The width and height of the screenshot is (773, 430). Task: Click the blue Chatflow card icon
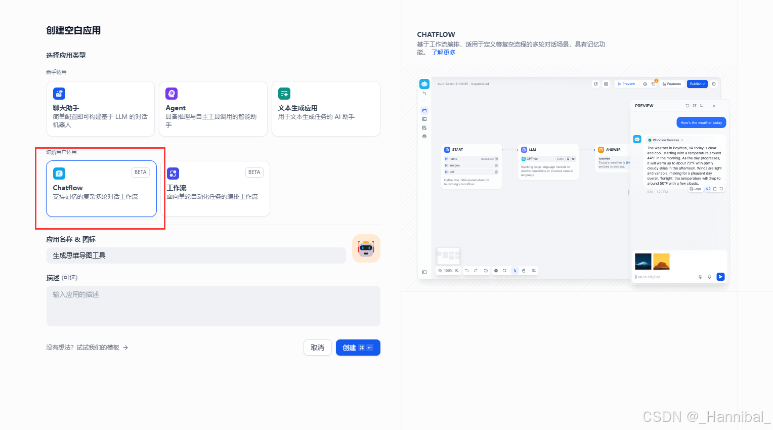59,174
